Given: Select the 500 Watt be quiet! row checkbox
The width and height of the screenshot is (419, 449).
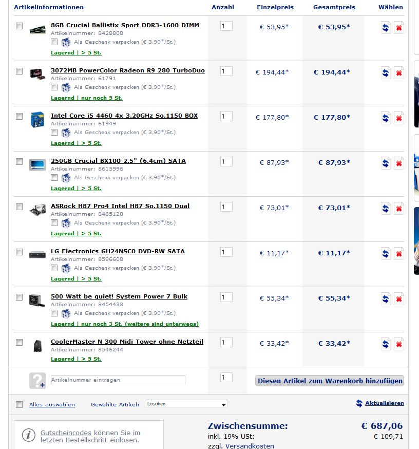Looking at the screenshot, I should (x=19, y=297).
